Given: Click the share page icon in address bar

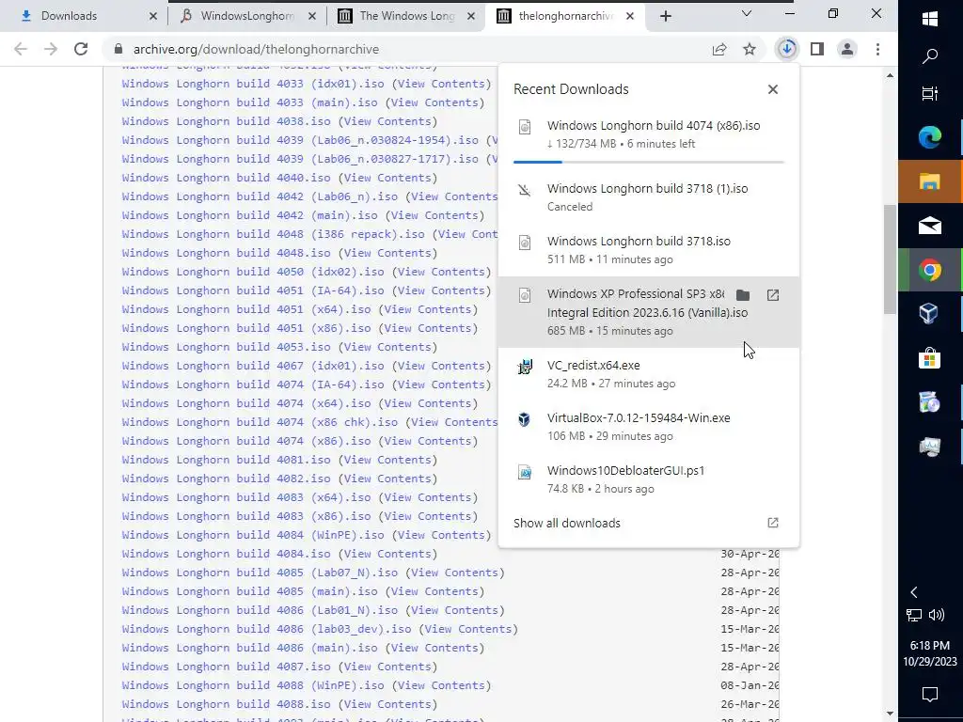Looking at the screenshot, I should point(719,49).
